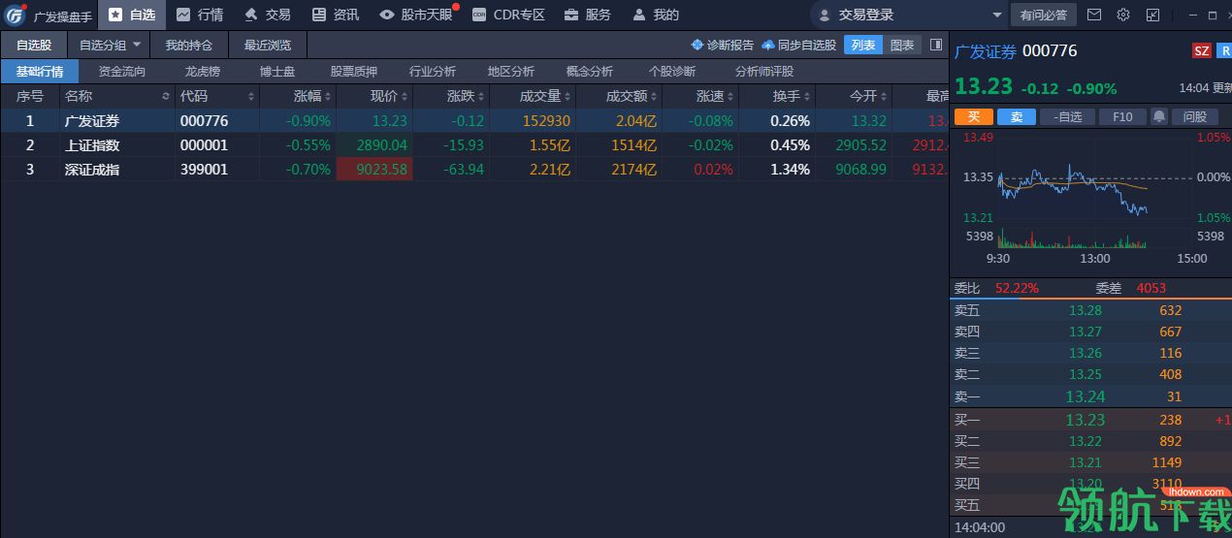The width and height of the screenshot is (1232, 538).
Task: Open the 我的 profile menu
Action: pos(656,15)
